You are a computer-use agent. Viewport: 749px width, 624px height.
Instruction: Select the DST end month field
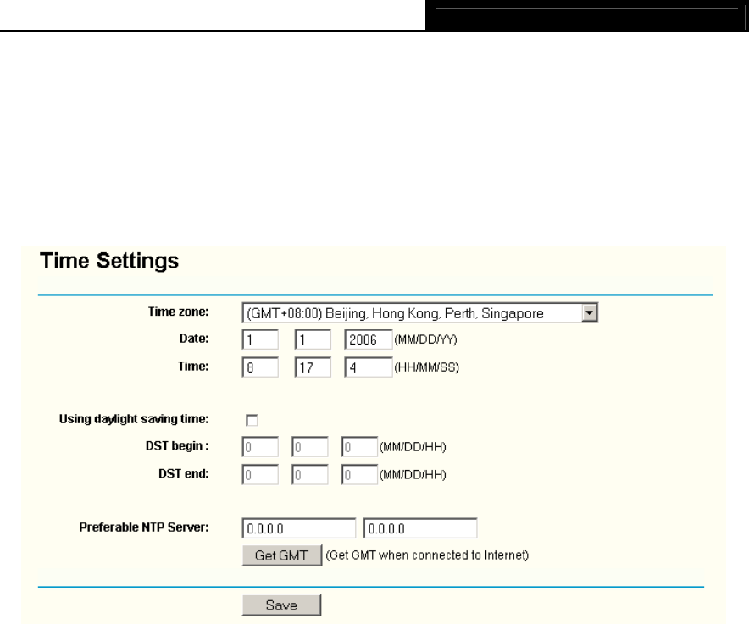coord(260,475)
